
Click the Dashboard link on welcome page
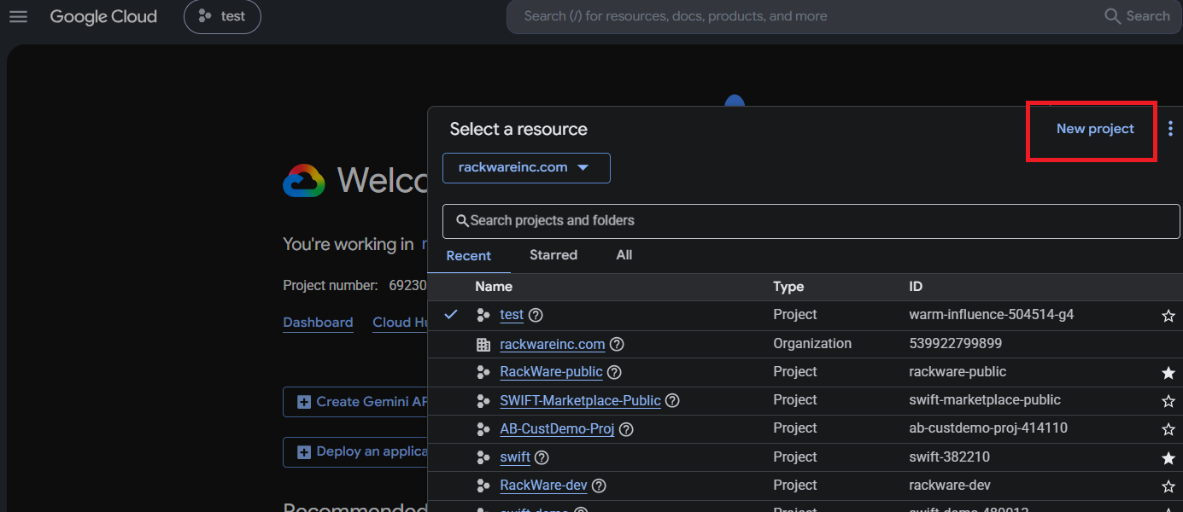coord(318,323)
